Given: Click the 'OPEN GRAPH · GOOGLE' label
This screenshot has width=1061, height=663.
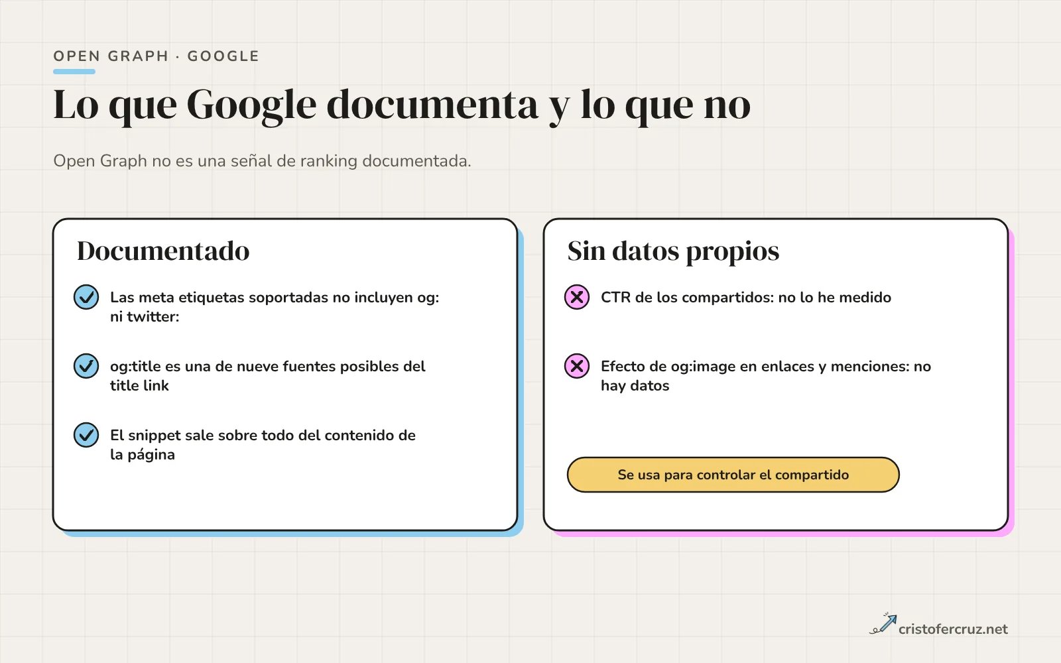Looking at the screenshot, I should (156, 56).
